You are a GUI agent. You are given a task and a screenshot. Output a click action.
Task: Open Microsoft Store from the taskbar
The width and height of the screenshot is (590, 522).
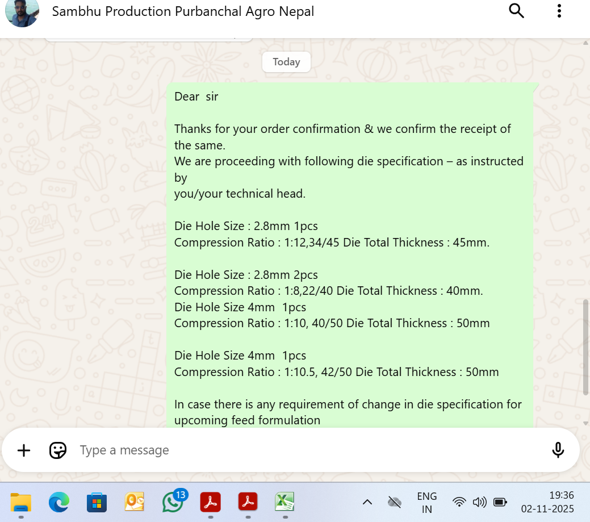97,502
